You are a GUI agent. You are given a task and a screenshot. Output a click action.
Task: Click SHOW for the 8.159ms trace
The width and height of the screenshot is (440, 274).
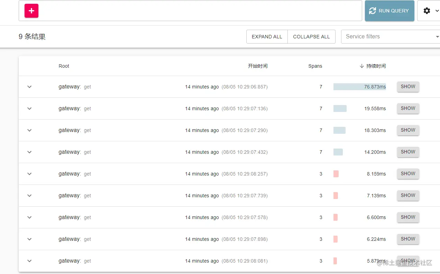tap(408, 174)
